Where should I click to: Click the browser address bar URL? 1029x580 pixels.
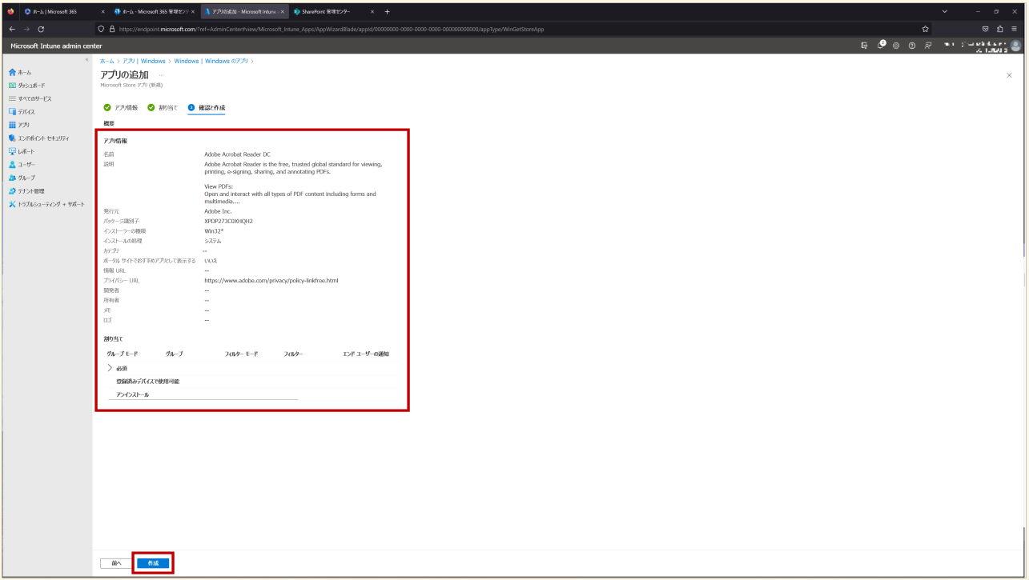coord(332,29)
